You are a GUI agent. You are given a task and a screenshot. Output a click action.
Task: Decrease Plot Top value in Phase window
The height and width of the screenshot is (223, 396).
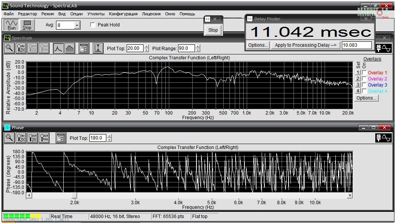tap(109, 140)
